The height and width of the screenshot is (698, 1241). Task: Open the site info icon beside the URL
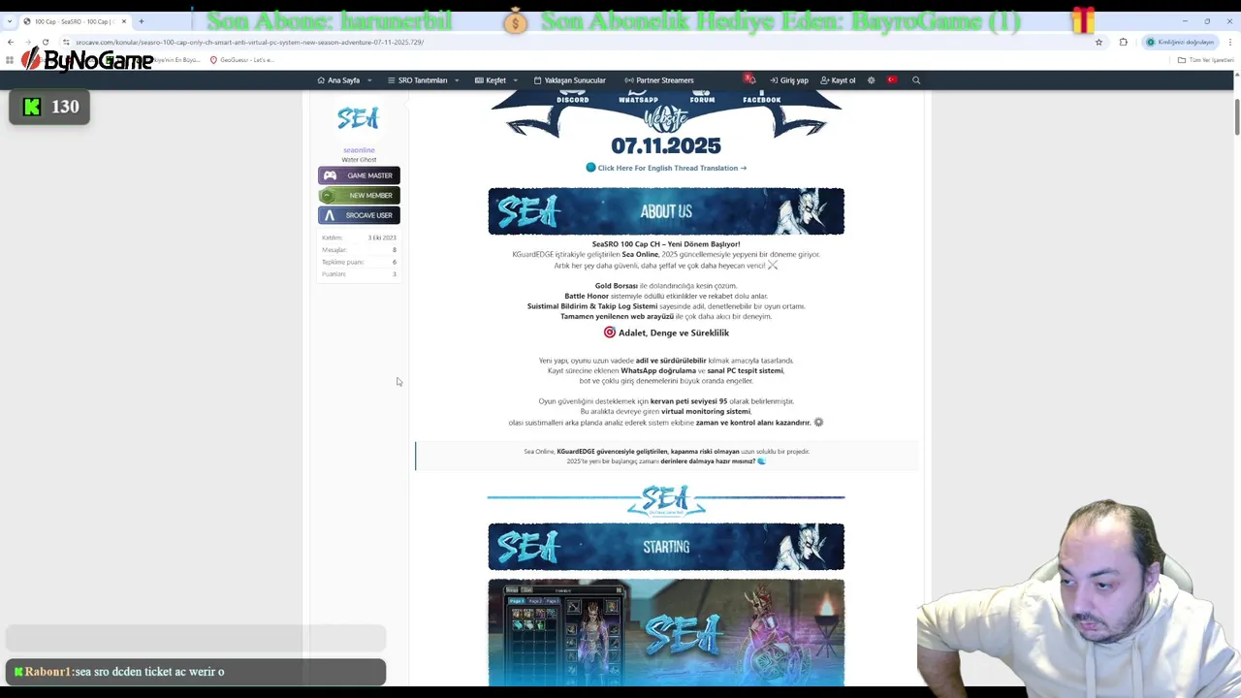coord(66,42)
